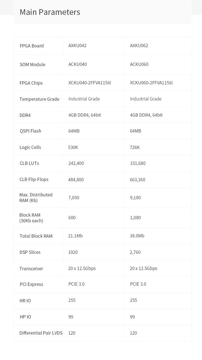
Task: Click the QSPI Flash row label
Action: (x=30, y=131)
